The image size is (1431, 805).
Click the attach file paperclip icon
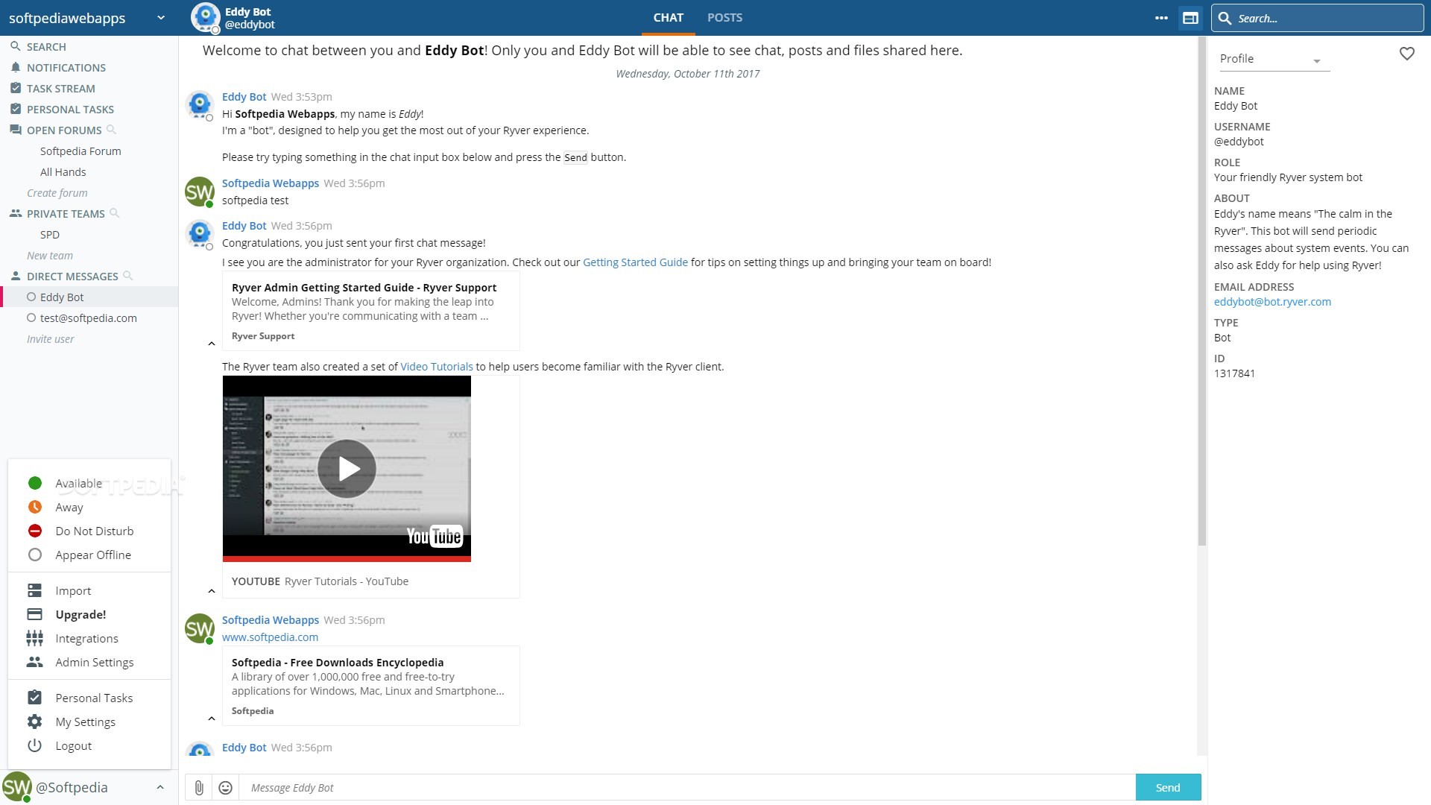(x=199, y=787)
